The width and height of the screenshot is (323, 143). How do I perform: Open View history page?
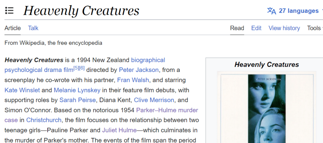(x=284, y=28)
